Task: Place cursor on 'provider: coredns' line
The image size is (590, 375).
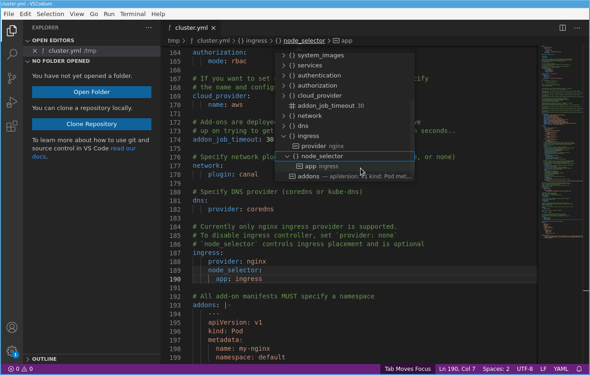Action: tap(241, 210)
